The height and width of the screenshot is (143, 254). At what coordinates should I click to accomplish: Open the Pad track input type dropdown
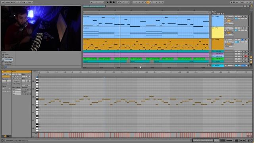(x=229, y=28)
